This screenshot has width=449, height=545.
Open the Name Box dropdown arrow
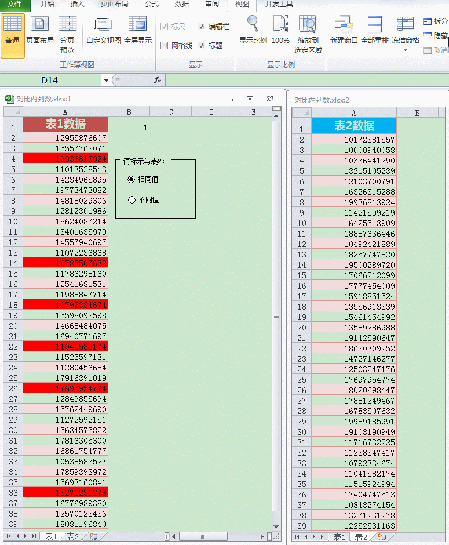pos(106,81)
